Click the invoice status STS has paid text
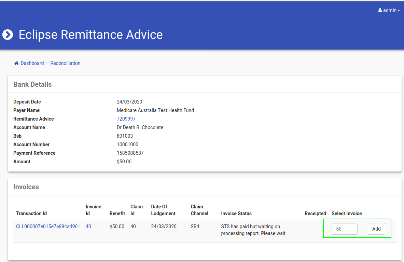 pos(253,230)
